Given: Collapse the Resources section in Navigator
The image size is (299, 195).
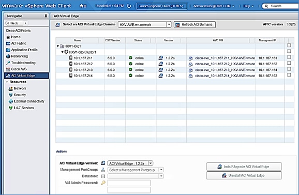Looking at the screenshot, I should pos(7,82).
